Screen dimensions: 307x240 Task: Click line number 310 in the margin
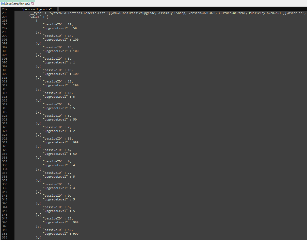click(5, 78)
